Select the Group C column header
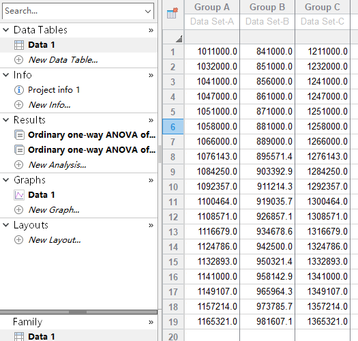The height and width of the screenshot is (341, 358). (x=323, y=7)
